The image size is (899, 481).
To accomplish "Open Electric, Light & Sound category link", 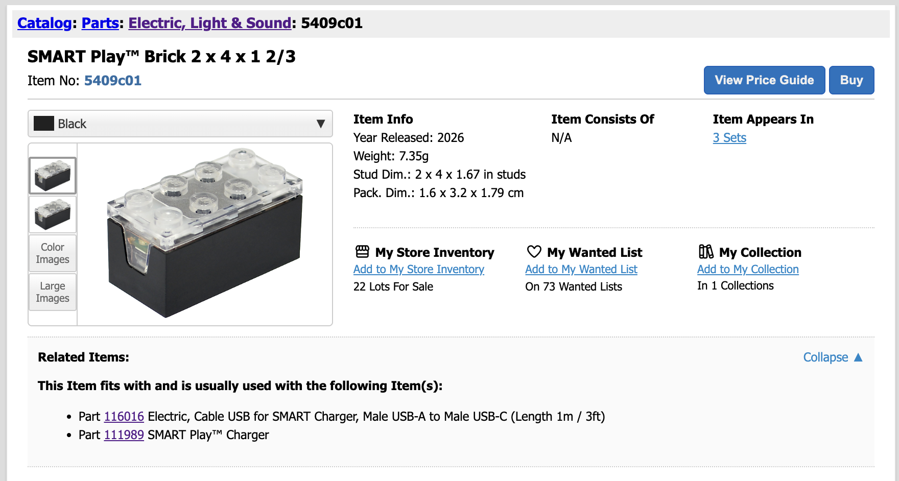I will pyautogui.click(x=209, y=23).
